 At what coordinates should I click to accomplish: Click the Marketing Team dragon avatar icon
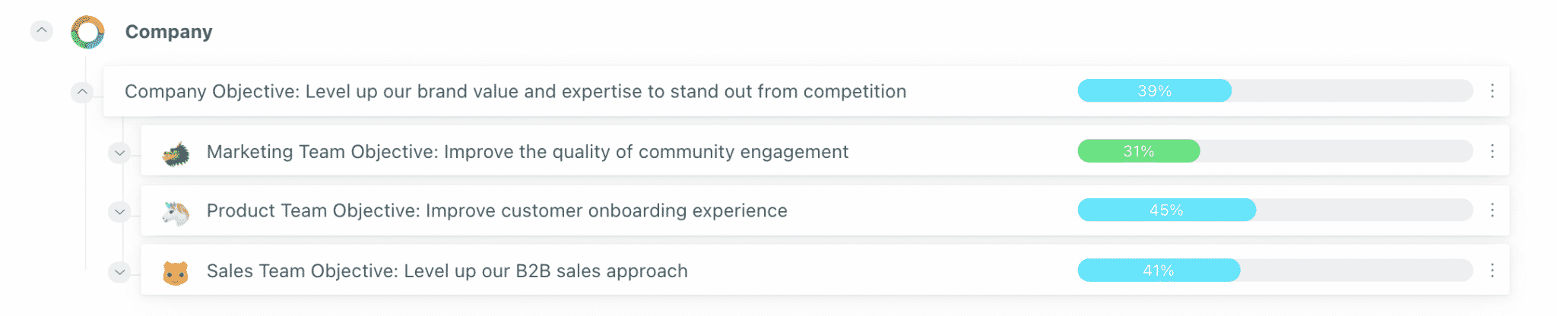[x=176, y=153]
